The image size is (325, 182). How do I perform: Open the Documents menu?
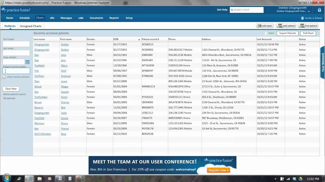pos(96,18)
